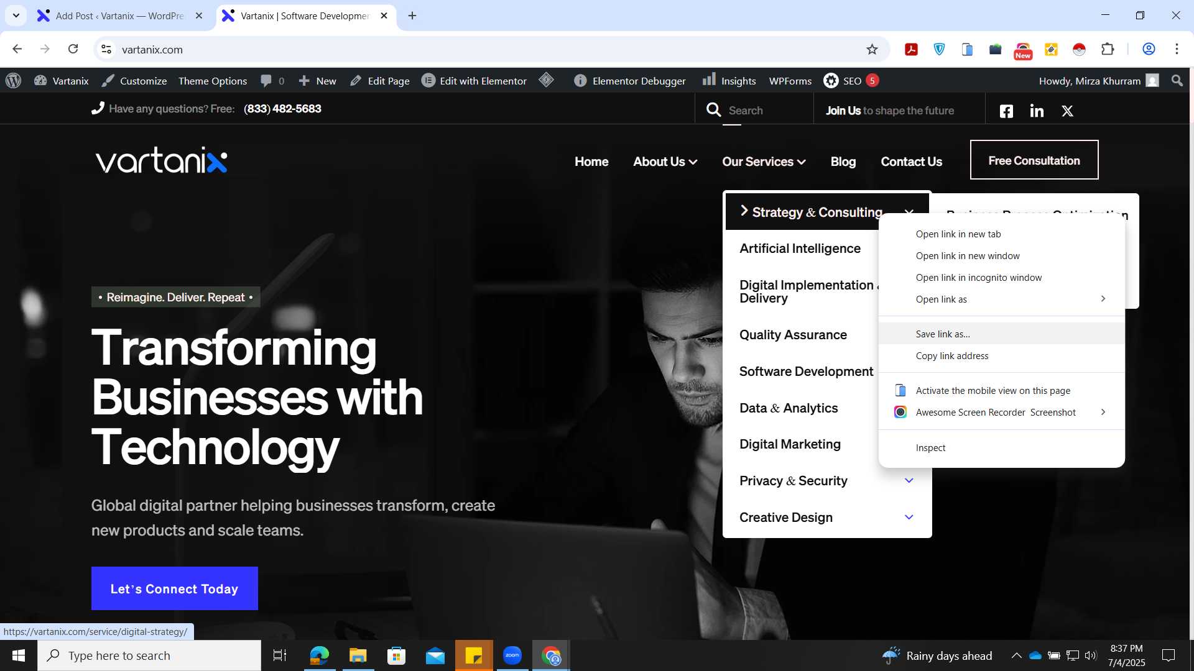1194x671 pixels.
Task: Expand Creative Design submenu chevron
Action: pos(909,517)
